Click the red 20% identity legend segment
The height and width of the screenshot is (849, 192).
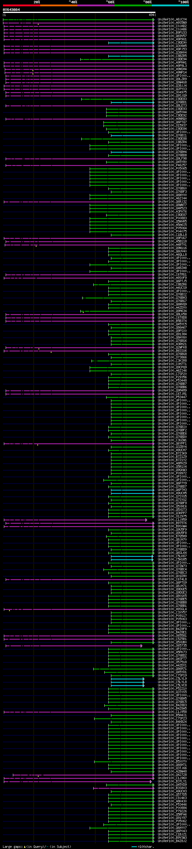click(x=21, y=5)
